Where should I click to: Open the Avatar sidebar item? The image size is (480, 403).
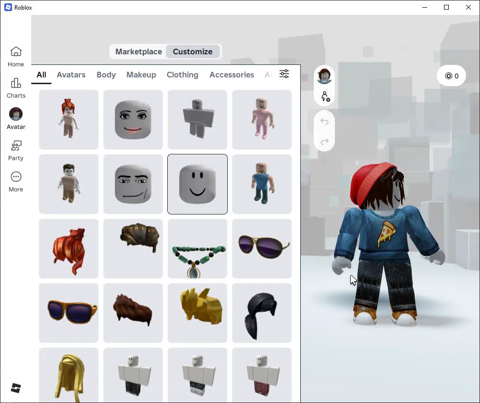(16, 119)
